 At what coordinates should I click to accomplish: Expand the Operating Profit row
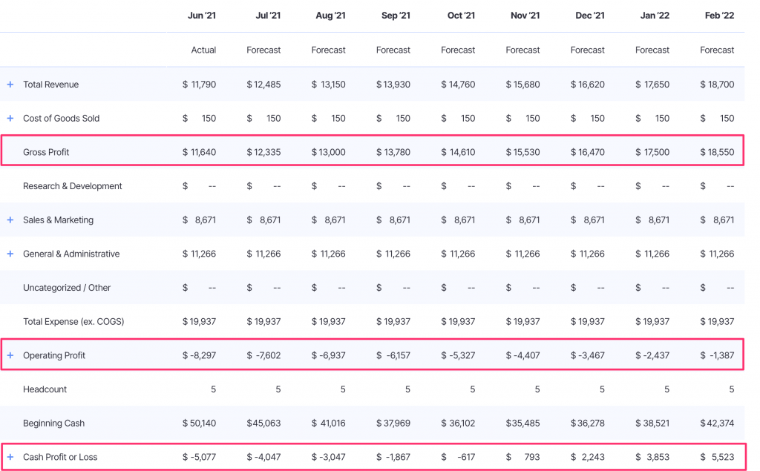tap(10, 355)
